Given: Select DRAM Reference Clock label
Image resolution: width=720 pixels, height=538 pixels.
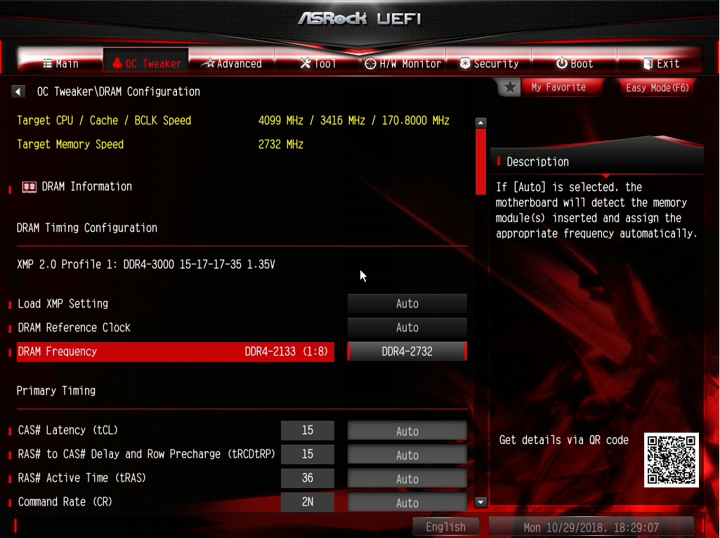Looking at the screenshot, I should [74, 327].
